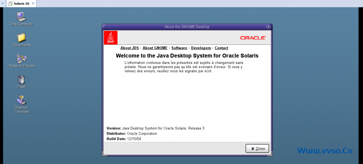Open the About GNOME link
Screen dimensions: 363x164
[x=155, y=48]
